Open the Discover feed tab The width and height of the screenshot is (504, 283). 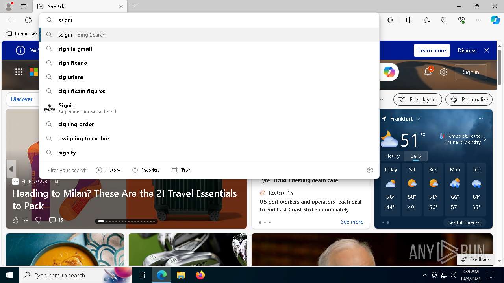click(x=22, y=99)
